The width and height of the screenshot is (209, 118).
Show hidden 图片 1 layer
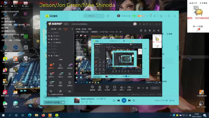pyautogui.click(x=49, y=52)
